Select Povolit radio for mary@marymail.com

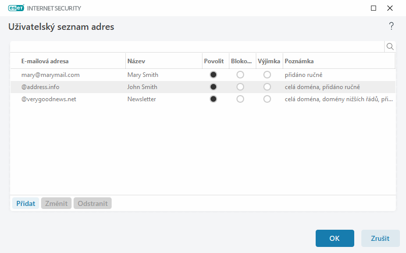pyautogui.click(x=214, y=75)
